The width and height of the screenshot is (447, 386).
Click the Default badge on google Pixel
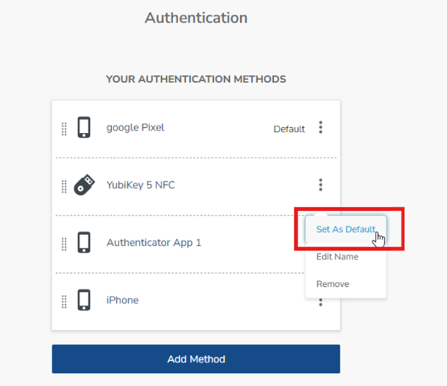point(289,129)
